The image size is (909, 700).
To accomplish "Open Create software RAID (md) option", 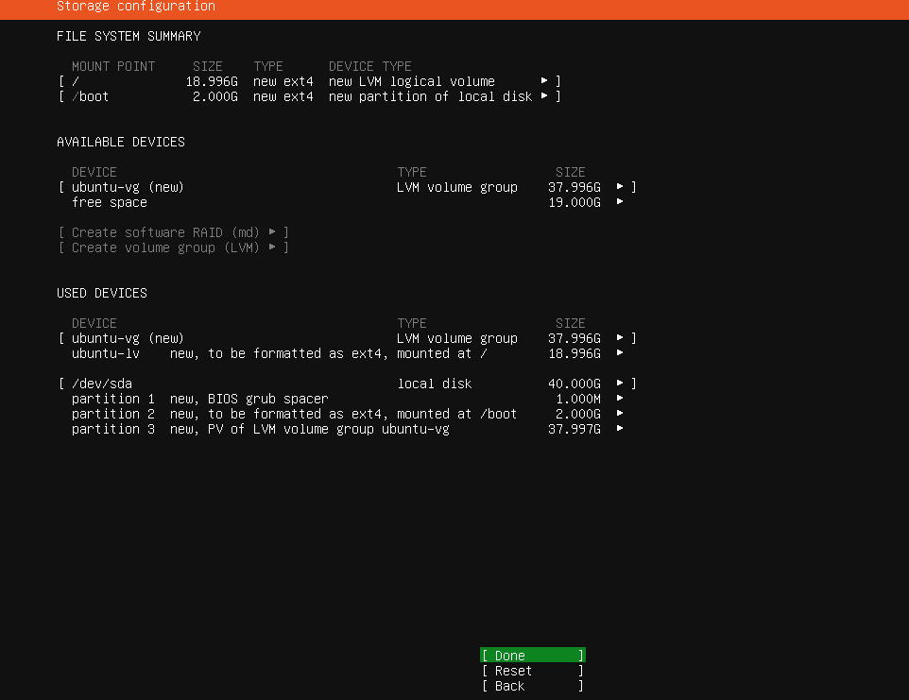I will [173, 232].
